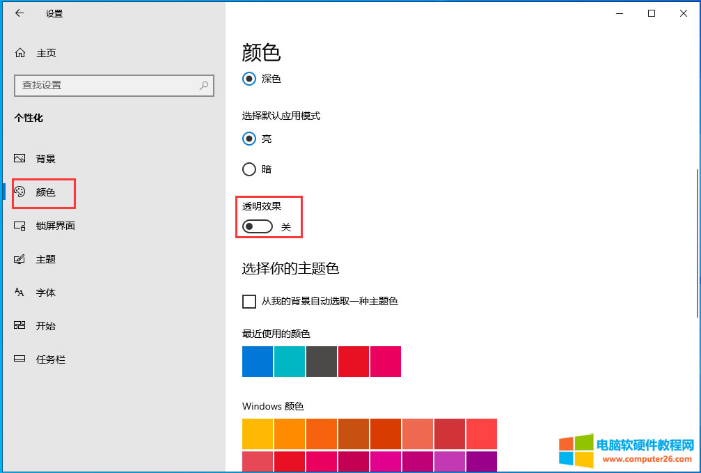Viewport: 701px width, 473px height.
Task: Select the yellow swatch in Windows 颜色
Action: [257, 433]
